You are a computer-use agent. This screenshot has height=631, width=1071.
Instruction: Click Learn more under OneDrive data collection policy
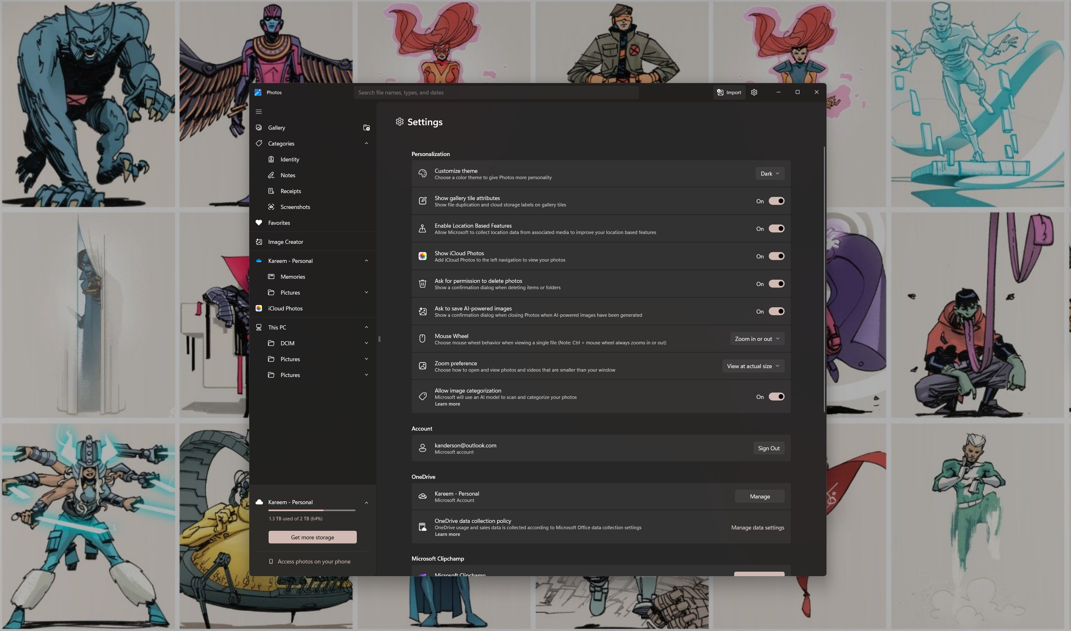pyautogui.click(x=447, y=535)
